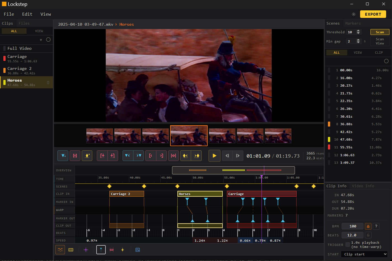Image resolution: width=392 pixels, height=261 pixels.
Task: Open the blue notes panel icon
Action: pos(138,250)
